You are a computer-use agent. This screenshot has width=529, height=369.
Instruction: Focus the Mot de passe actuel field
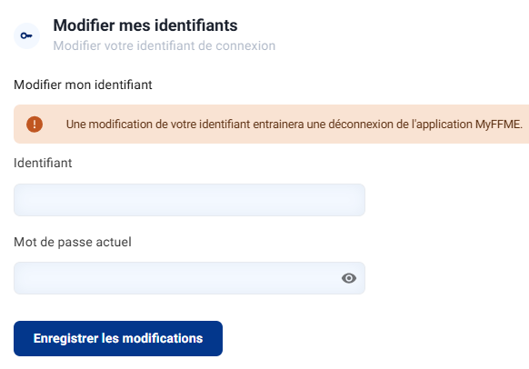[x=189, y=278]
